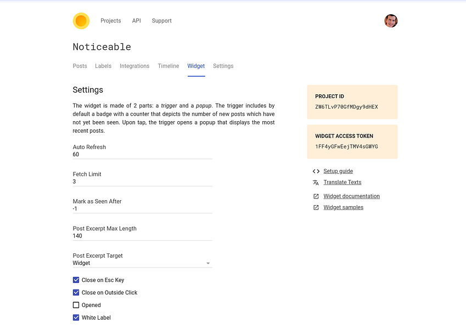Open the Post Excerpt Target dropdown arrow
This screenshot has height=329, width=466.
click(208, 263)
